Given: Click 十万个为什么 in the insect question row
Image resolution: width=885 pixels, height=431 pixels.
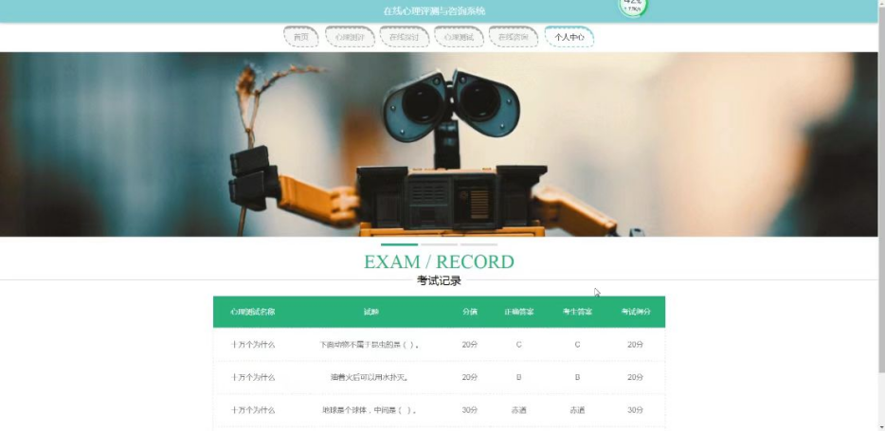Looking at the screenshot, I should 253,345.
